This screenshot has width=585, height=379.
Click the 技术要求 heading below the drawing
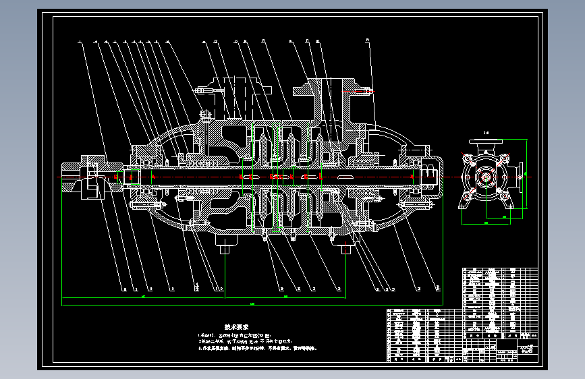pos(236,327)
